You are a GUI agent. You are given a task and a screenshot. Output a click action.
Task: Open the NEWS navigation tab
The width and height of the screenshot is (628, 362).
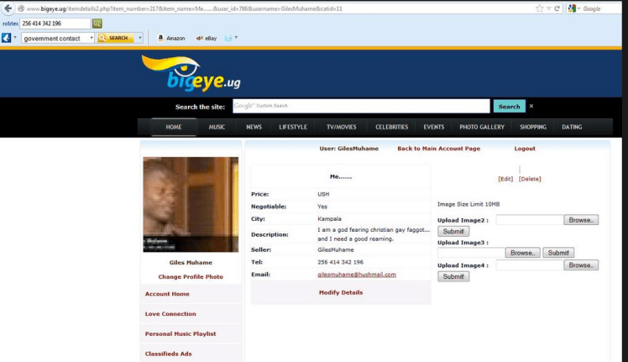pyautogui.click(x=254, y=127)
